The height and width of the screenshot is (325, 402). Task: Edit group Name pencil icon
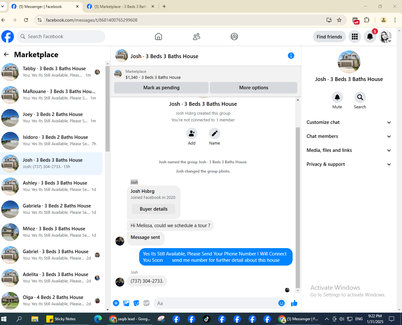[215, 134]
